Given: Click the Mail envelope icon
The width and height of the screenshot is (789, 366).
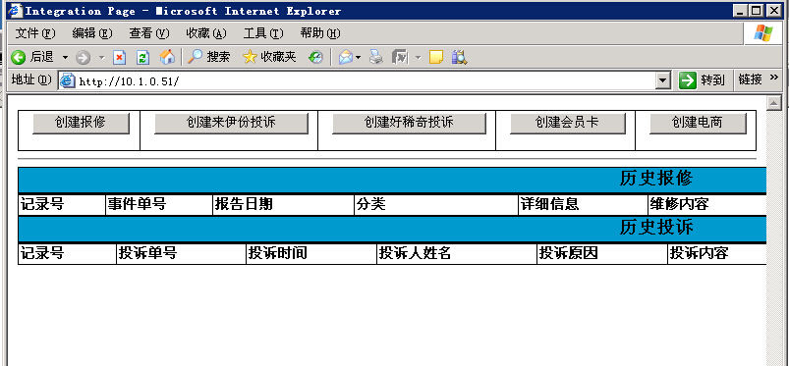Looking at the screenshot, I should pos(346,57).
